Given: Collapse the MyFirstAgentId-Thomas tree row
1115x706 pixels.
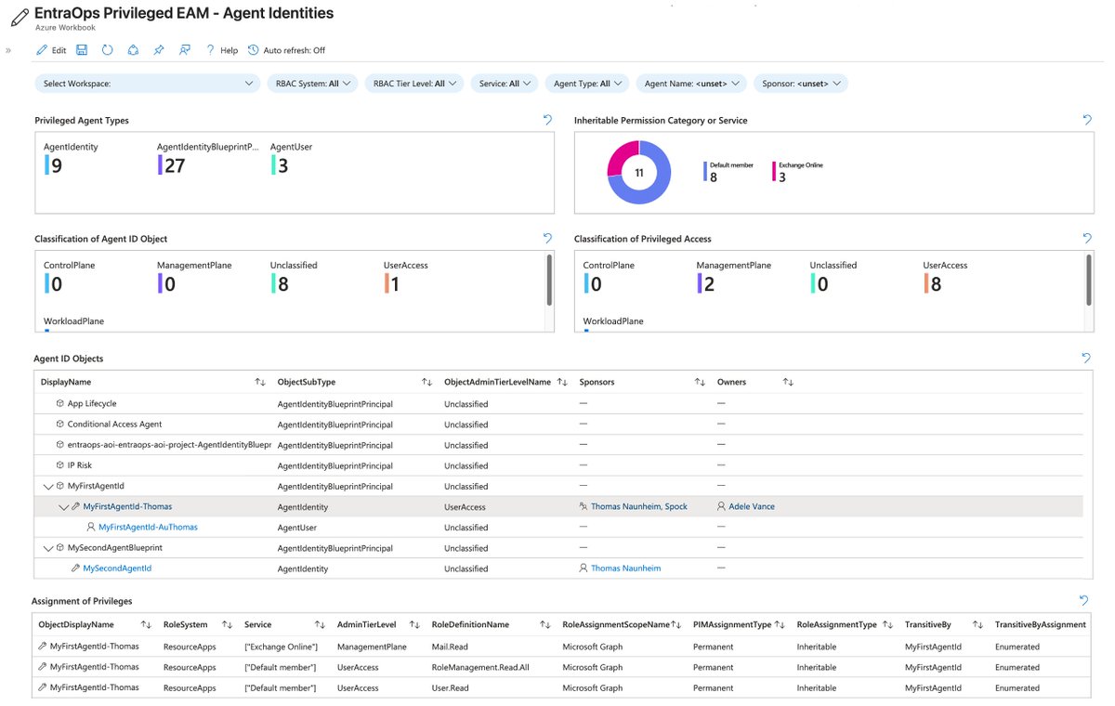Looking at the screenshot, I should (x=63, y=506).
